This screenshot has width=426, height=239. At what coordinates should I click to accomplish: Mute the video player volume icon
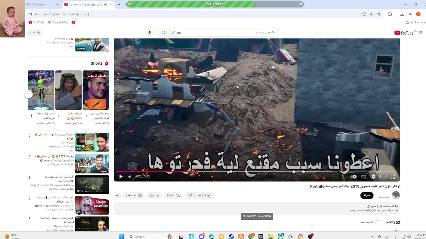[x=130, y=177]
